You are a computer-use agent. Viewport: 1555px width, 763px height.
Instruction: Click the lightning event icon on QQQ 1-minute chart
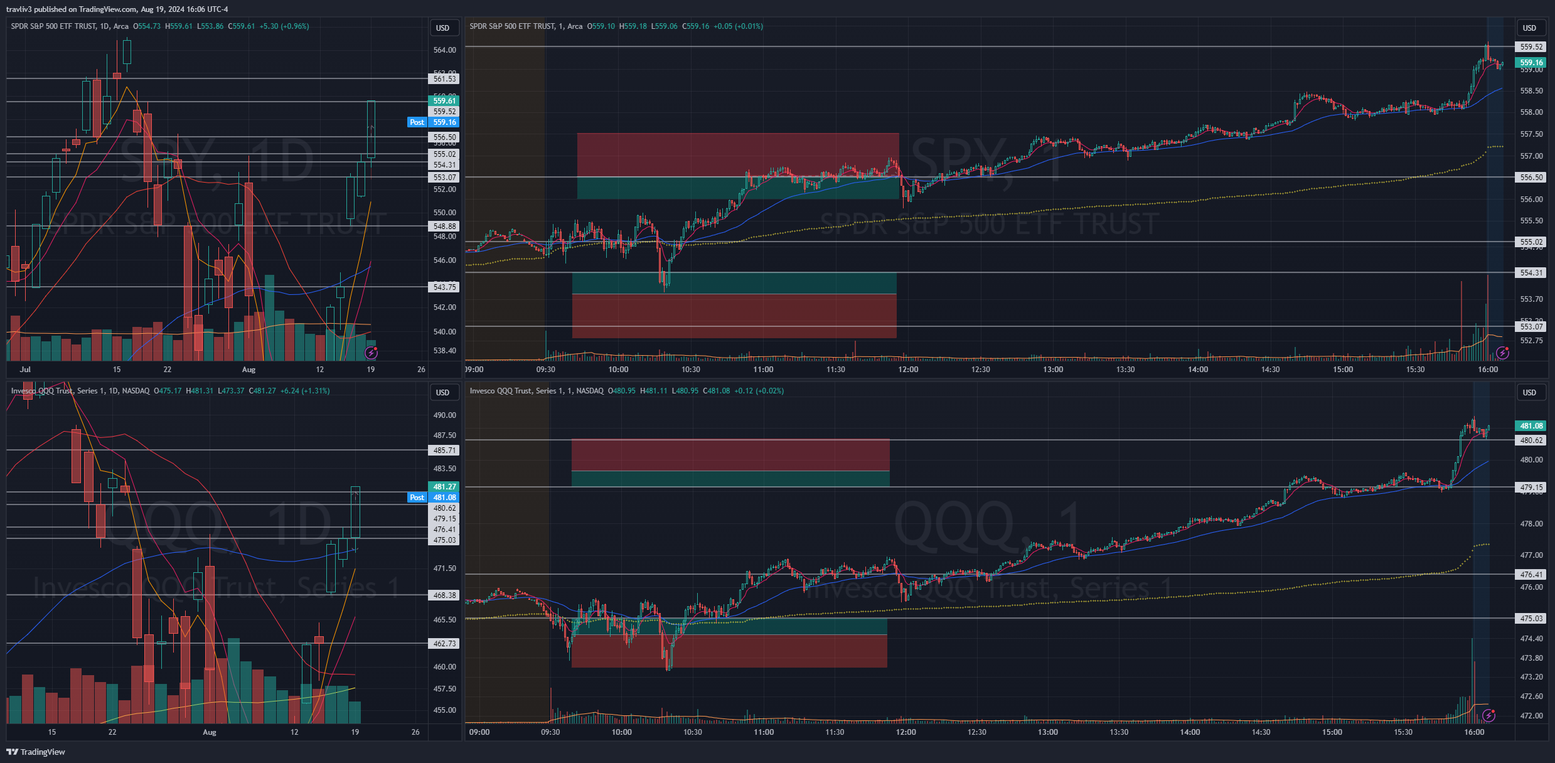1488,715
